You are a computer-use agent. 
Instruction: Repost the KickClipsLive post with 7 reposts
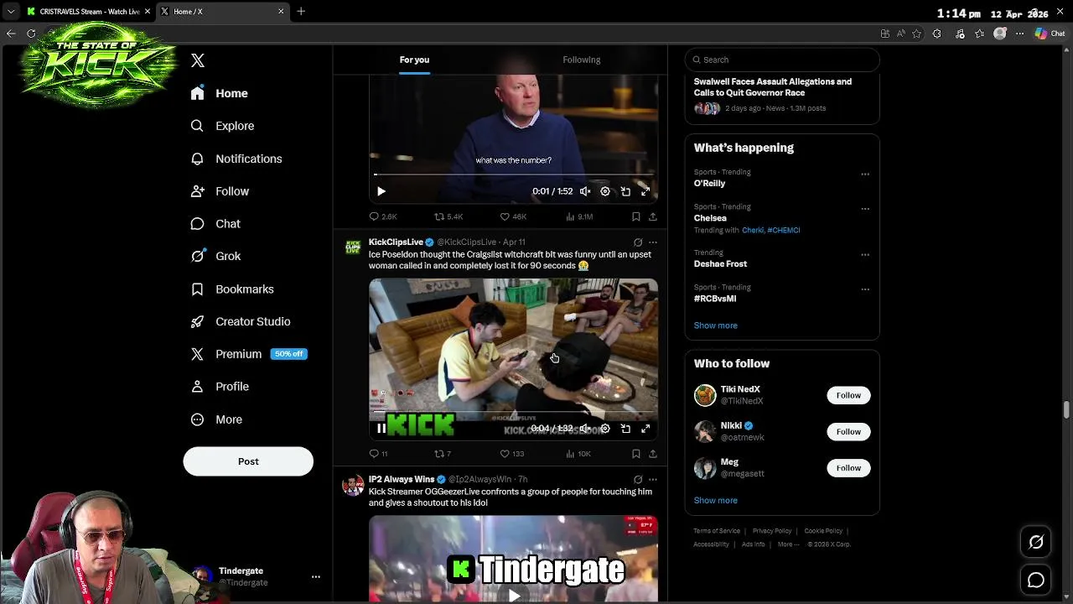[443, 454]
